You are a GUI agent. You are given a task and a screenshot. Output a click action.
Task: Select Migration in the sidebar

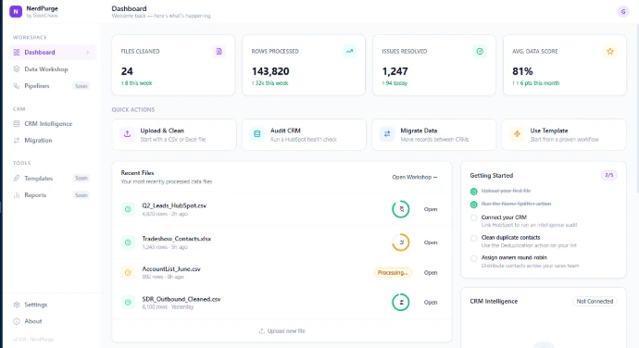pyautogui.click(x=52, y=140)
